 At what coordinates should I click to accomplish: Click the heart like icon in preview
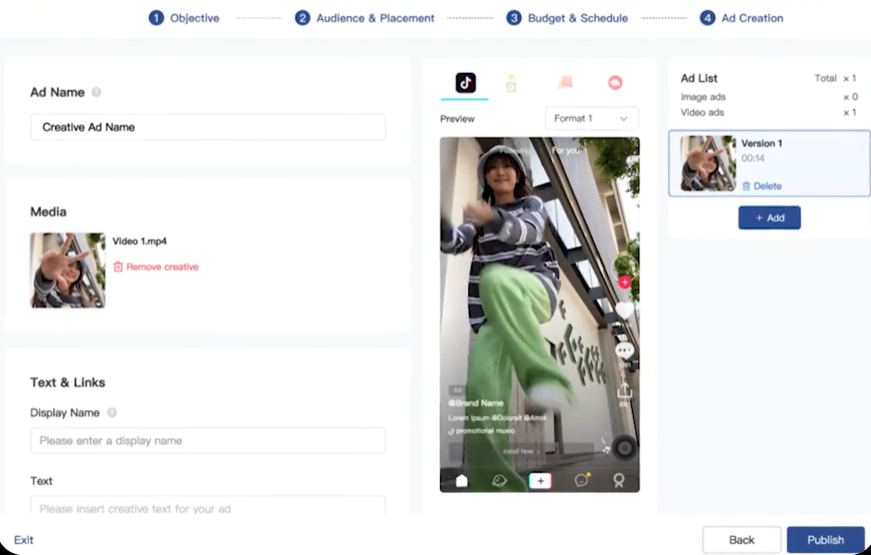[x=624, y=309]
